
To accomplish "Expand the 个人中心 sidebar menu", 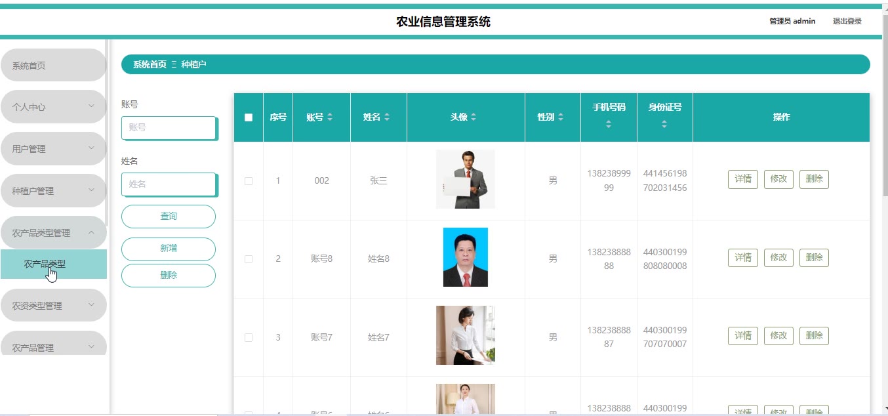I will tap(53, 107).
